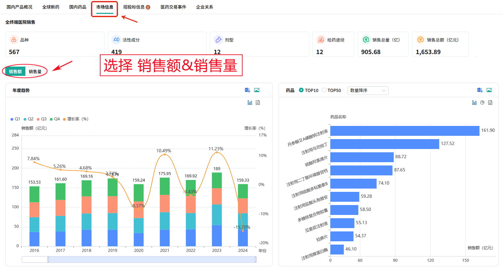Save drug ranking chart as image
The image size is (503, 269).
click(489, 90)
